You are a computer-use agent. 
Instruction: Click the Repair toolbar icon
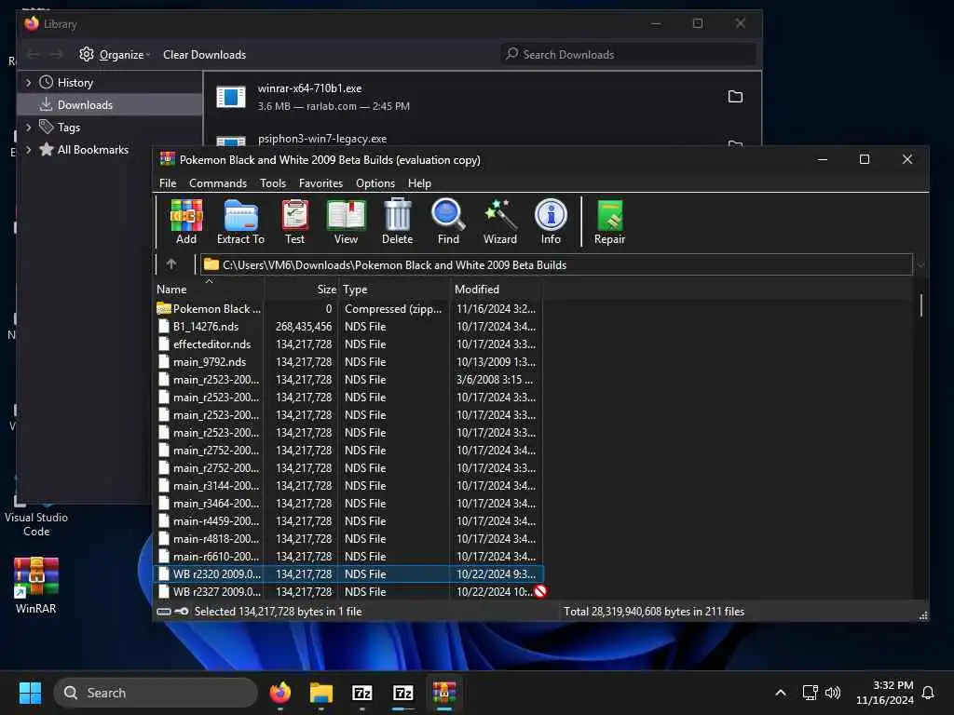click(609, 222)
